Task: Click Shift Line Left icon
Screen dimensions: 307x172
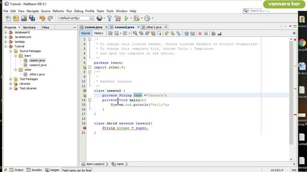Action: tap(186, 33)
